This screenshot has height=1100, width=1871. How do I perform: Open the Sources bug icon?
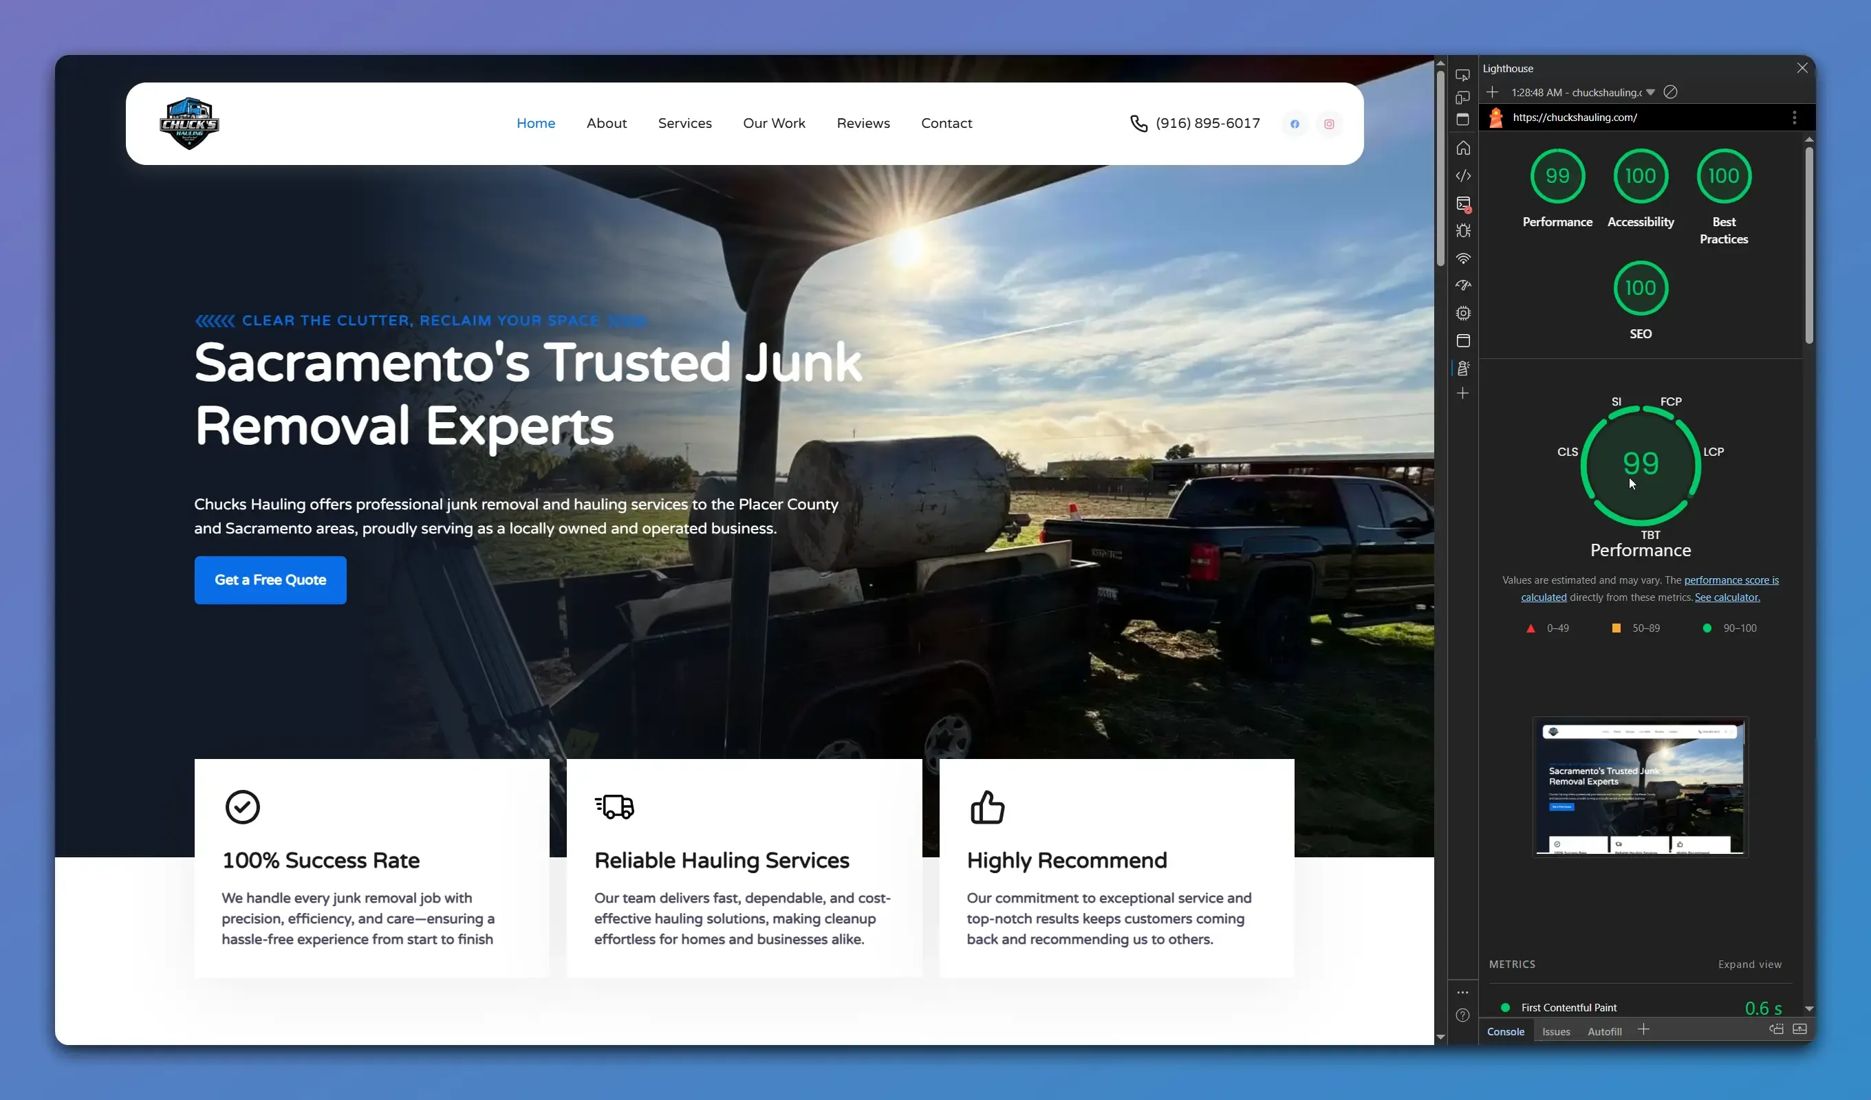point(1462,231)
